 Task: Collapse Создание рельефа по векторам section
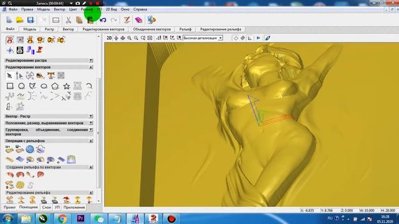(x=91, y=167)
